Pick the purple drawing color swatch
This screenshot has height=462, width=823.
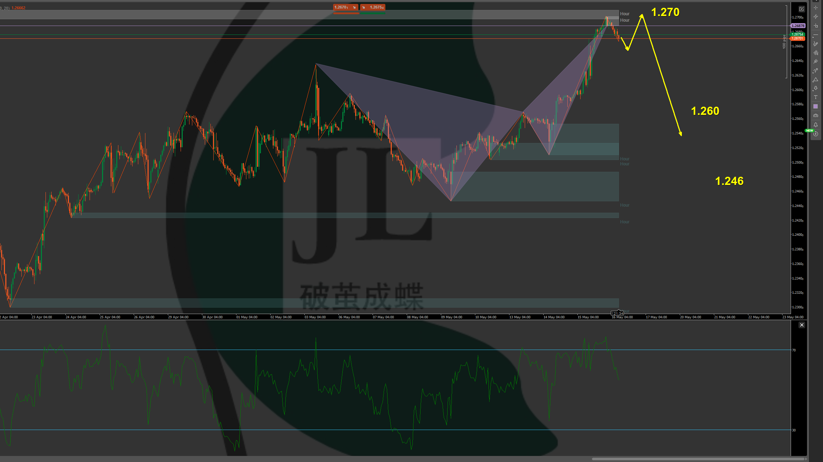(x=816, y=106)
